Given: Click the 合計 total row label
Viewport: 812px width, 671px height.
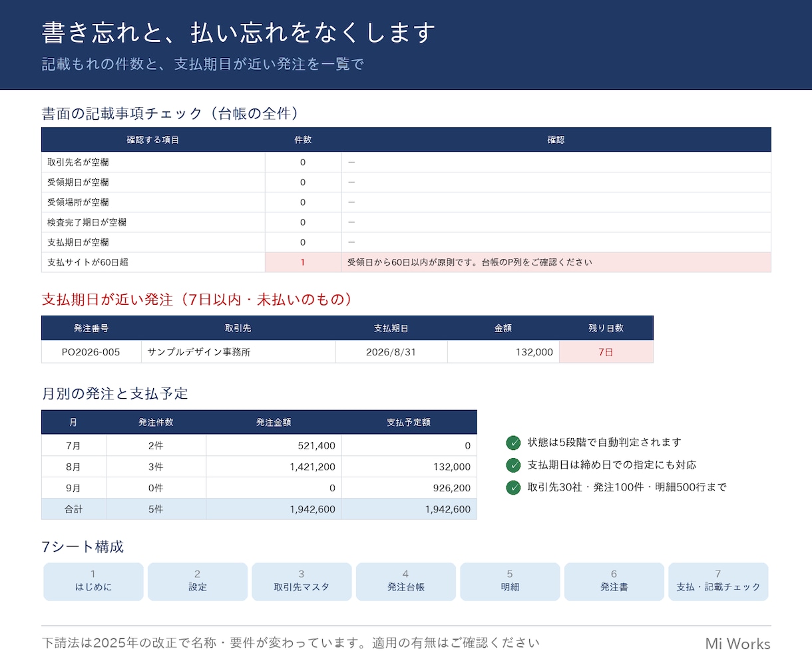Looking at the screenshot, I should (x=74, y=510).
